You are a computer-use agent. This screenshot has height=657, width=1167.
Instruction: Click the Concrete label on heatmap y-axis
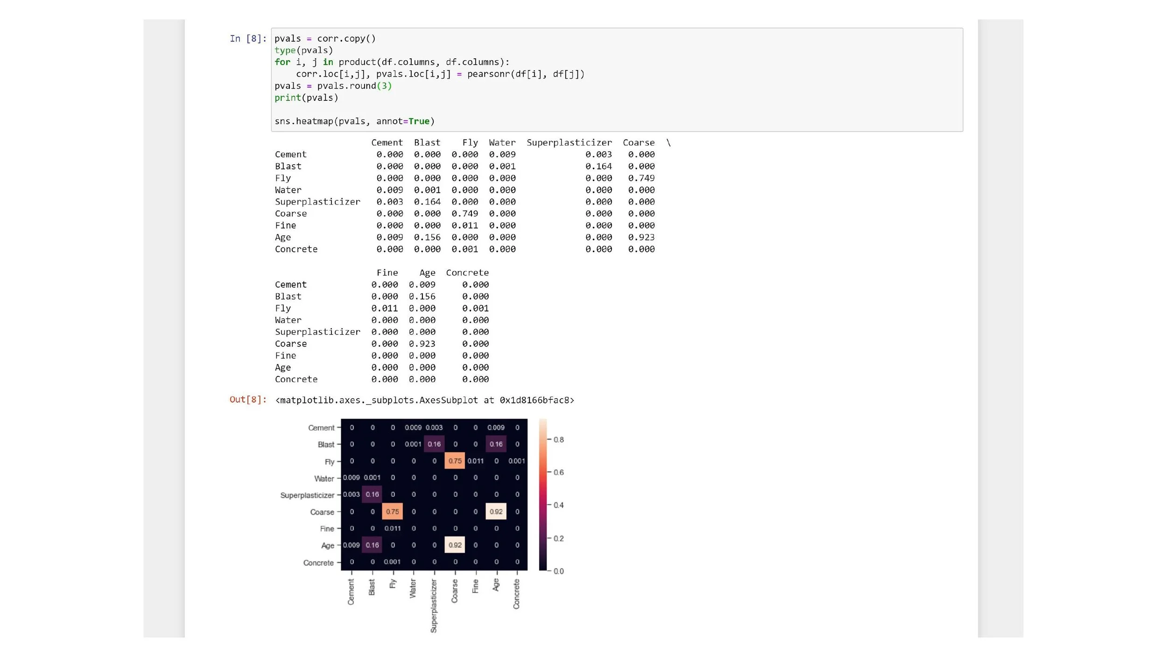tap(318, 563)
